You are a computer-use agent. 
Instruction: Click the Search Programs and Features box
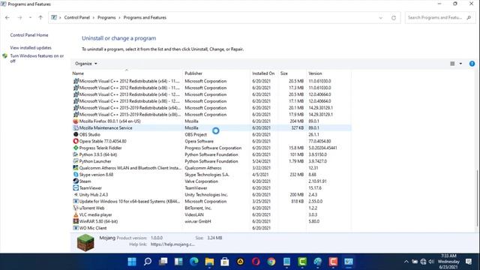coord(439,18)
